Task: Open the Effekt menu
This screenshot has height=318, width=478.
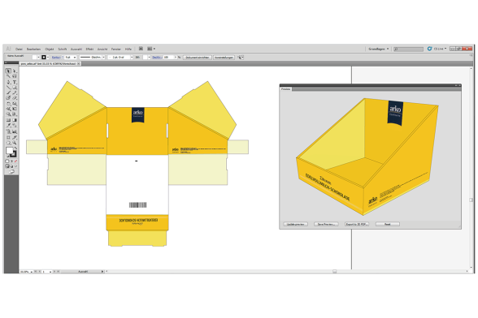Action: click(x=89, y=49)
